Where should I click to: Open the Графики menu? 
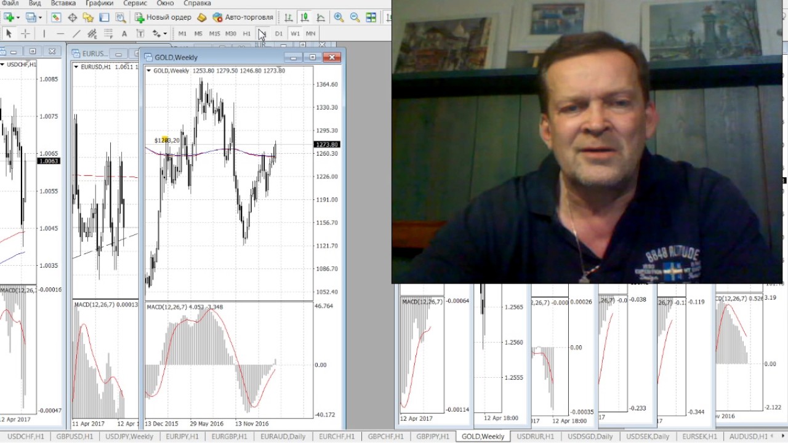click(x=99, y=3)
